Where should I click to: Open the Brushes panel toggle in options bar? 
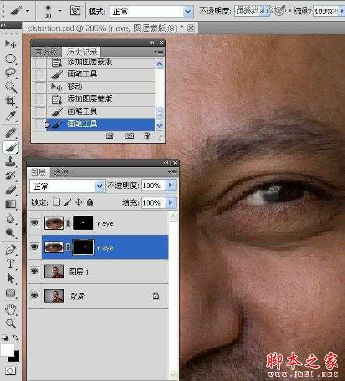(75, 11)
